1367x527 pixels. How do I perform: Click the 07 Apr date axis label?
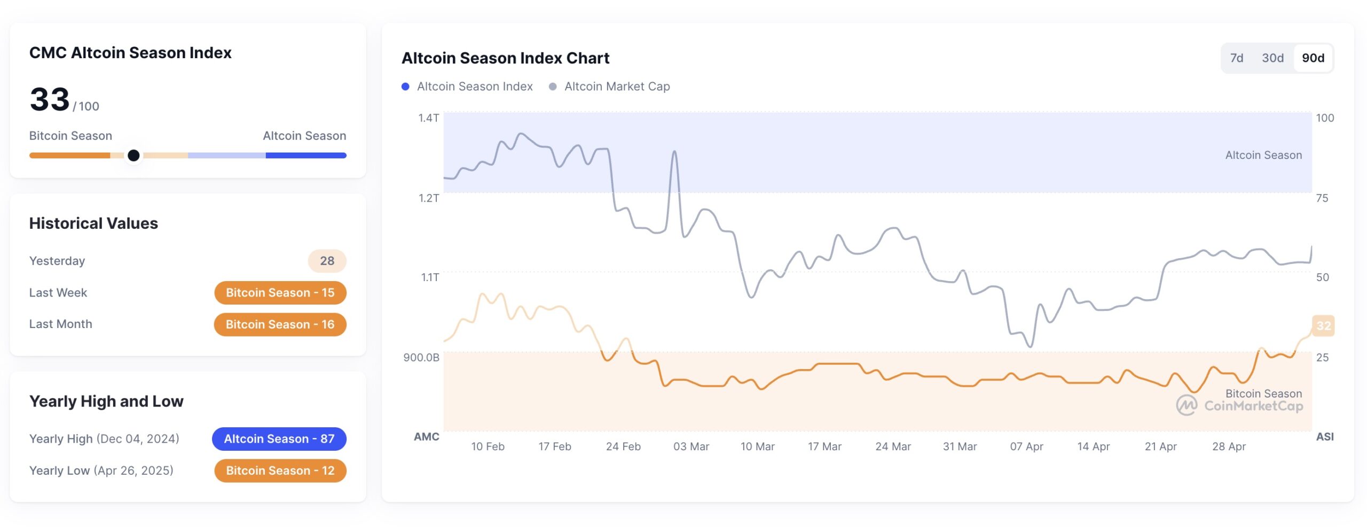tap(1026, 446)
